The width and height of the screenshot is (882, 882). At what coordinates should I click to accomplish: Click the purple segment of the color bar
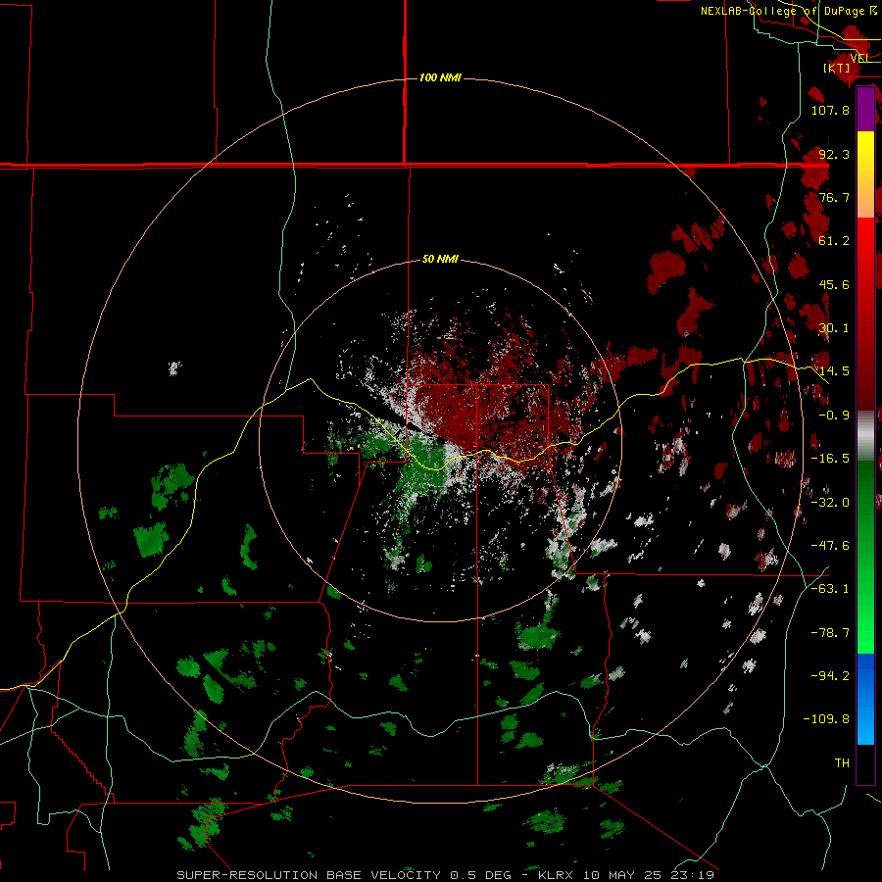[x=865, y=110]
